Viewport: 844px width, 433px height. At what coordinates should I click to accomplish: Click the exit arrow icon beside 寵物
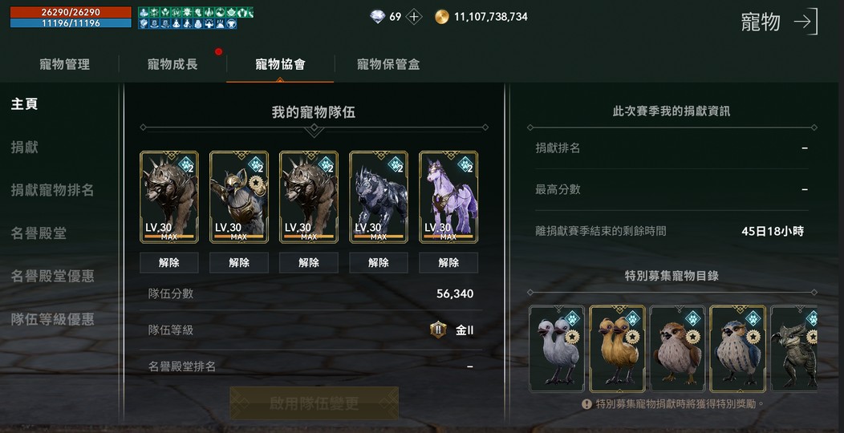[x=805, y=22]
